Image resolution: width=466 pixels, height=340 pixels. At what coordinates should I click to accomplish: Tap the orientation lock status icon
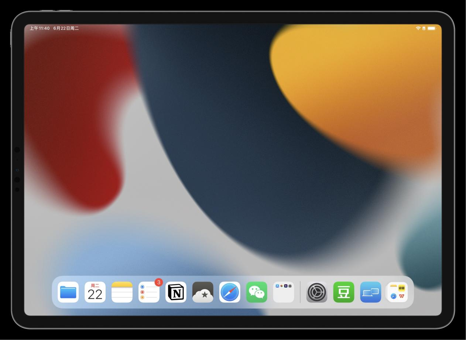coord(424,28)
